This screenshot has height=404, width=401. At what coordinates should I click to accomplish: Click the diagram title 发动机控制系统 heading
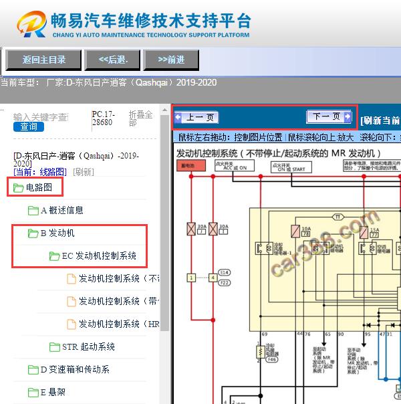tap(278, 153)
